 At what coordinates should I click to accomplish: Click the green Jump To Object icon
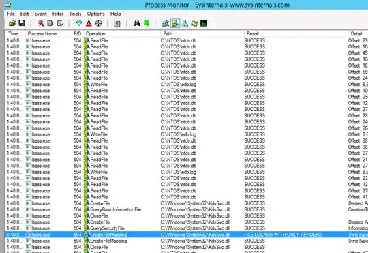[147, 23]
